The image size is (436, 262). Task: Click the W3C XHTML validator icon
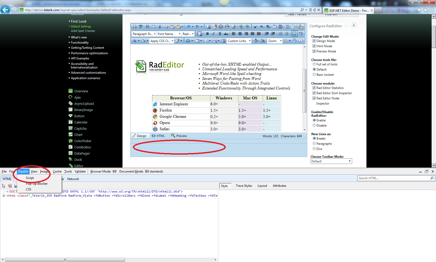click(301, 34)
